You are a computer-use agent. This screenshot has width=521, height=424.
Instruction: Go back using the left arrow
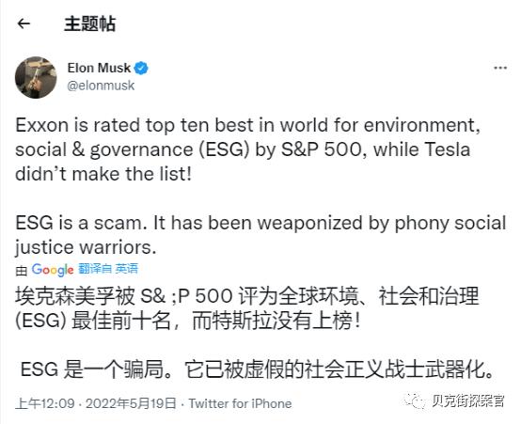pos(24,24)
